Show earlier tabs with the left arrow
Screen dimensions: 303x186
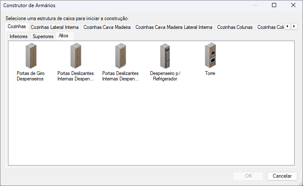(287, 26)
